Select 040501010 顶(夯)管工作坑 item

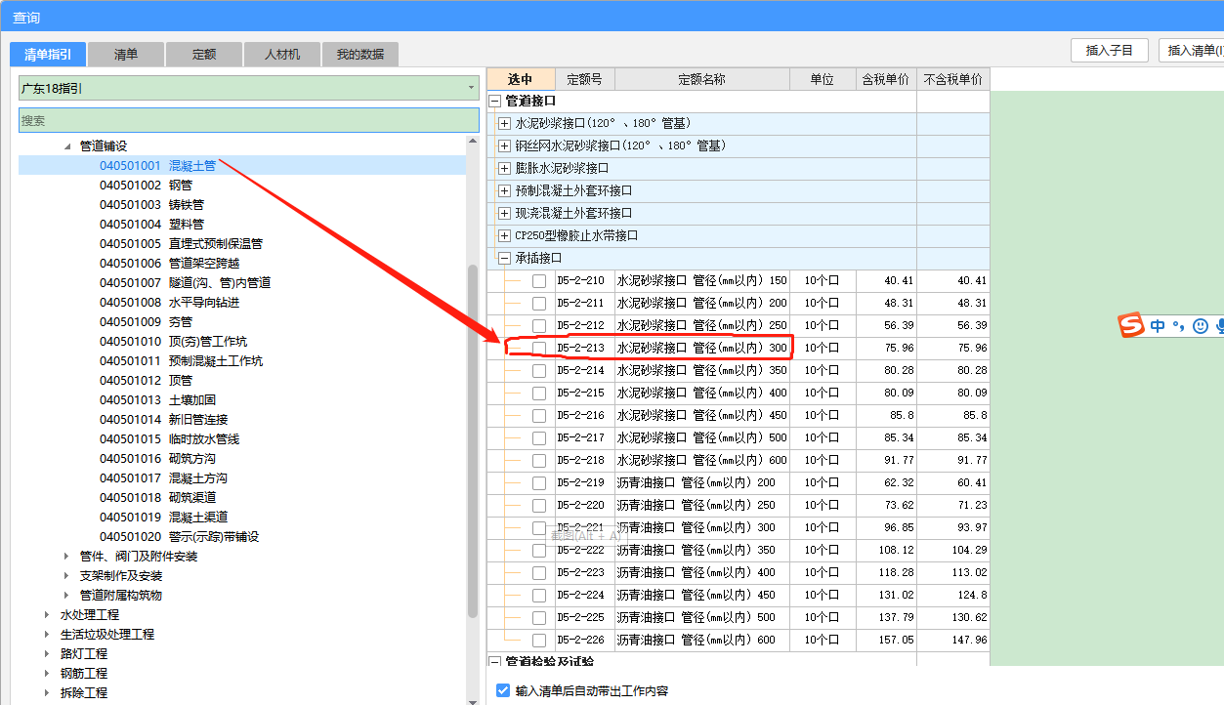[173, 342]
